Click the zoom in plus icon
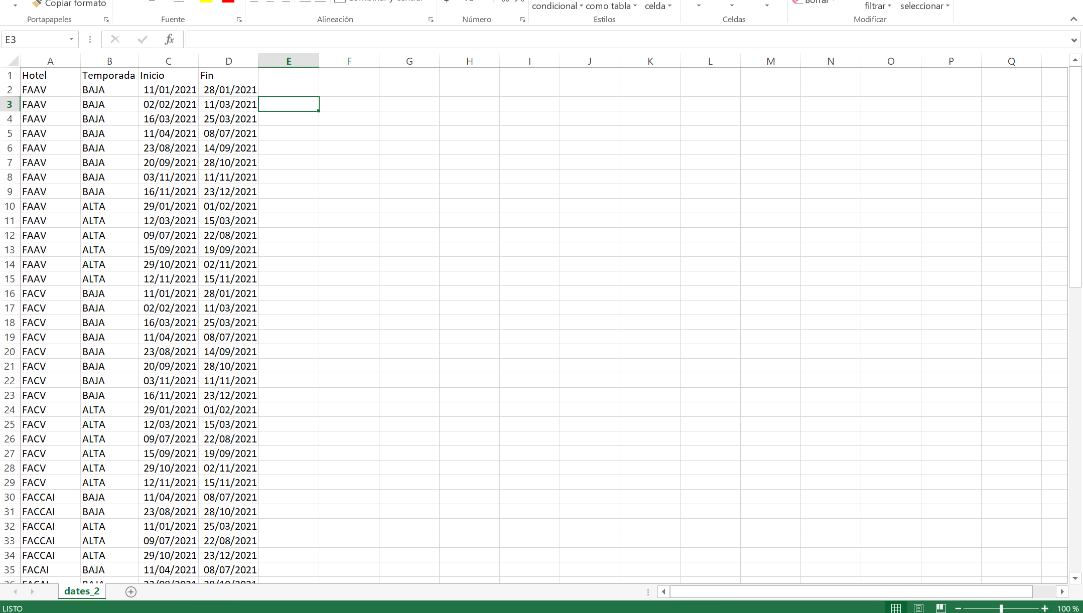 point(1045,608)
